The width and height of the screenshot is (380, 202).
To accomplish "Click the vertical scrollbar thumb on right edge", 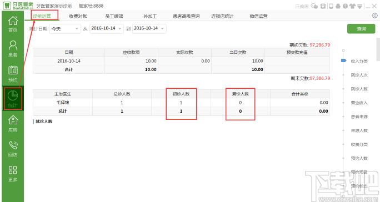I will (378, 49).
